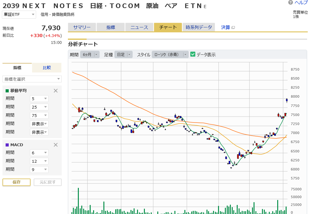Open the 期間 6ヶ月 dropdown
Viewport: 309px width, 214px height.
click(x=90, y=54)
